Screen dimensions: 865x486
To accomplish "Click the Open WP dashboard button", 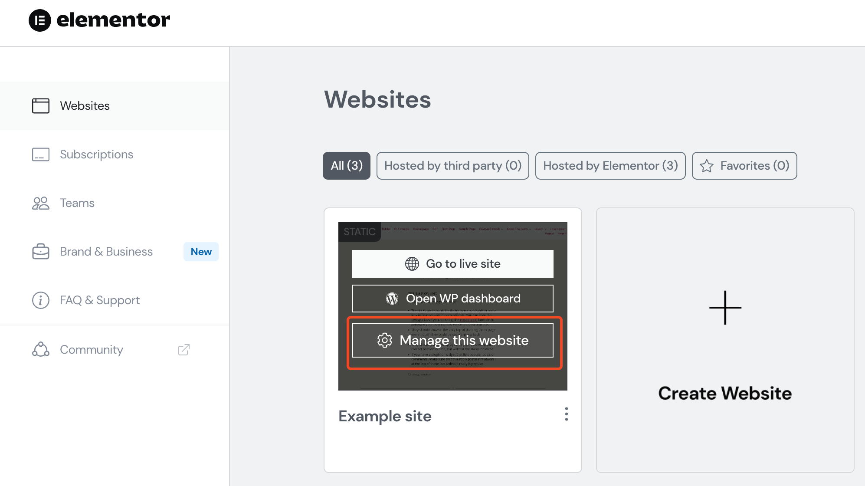I will point(453,299).
